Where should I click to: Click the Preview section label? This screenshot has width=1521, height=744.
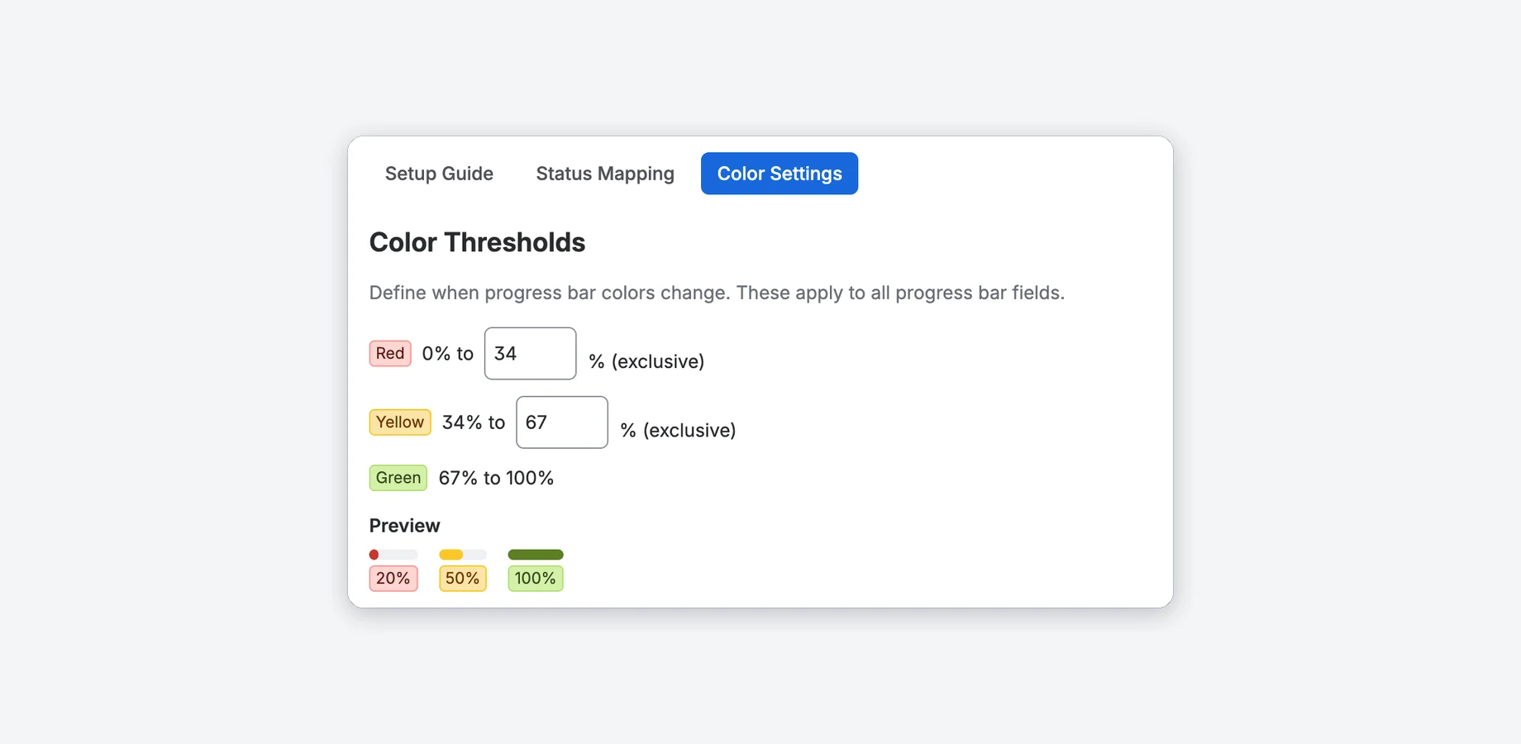405,526
